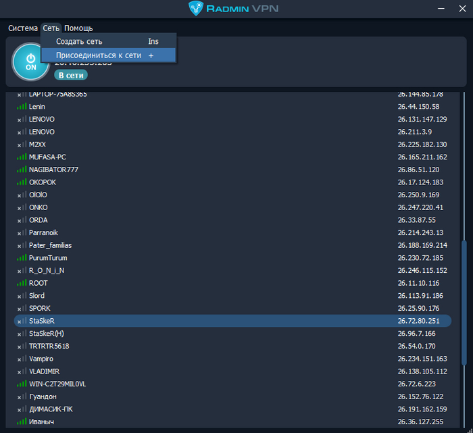
Task: Select the Slord peer name
Action: click(36, 295)
